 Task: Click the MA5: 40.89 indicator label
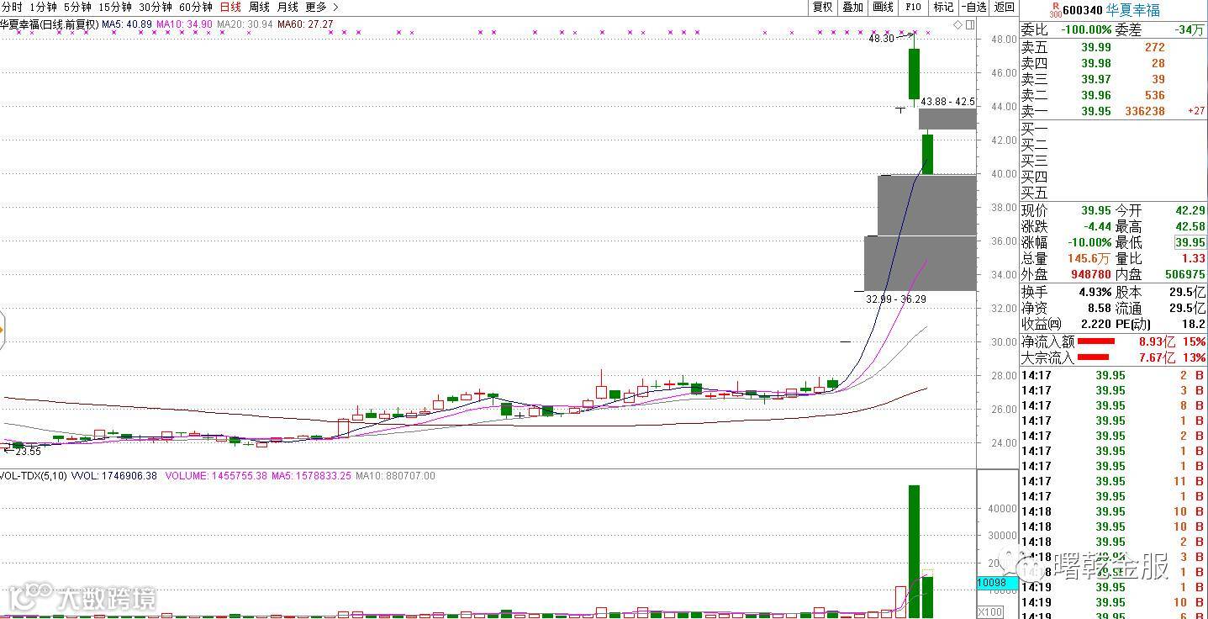point(127,24)
